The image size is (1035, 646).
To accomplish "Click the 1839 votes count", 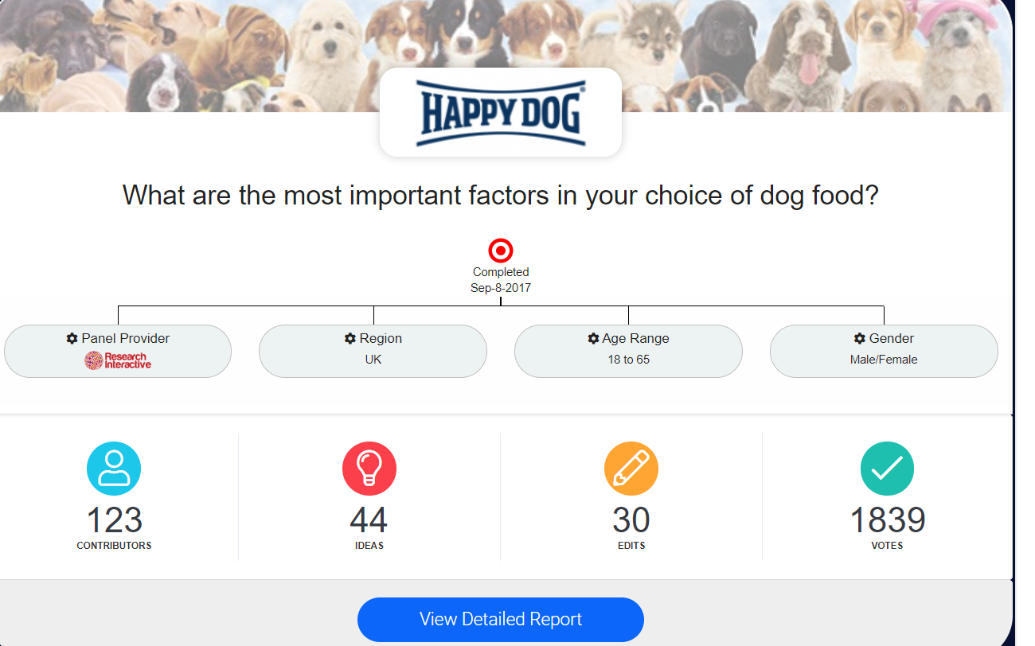I will pyautogui.click(x=887, y=520).
